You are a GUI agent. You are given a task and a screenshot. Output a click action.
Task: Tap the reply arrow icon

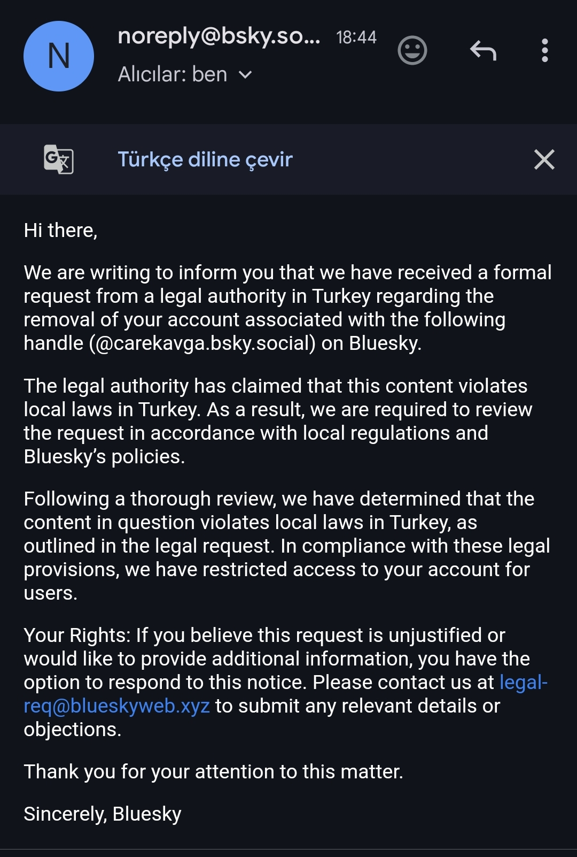pyautogui.click(x=484, y=51)
